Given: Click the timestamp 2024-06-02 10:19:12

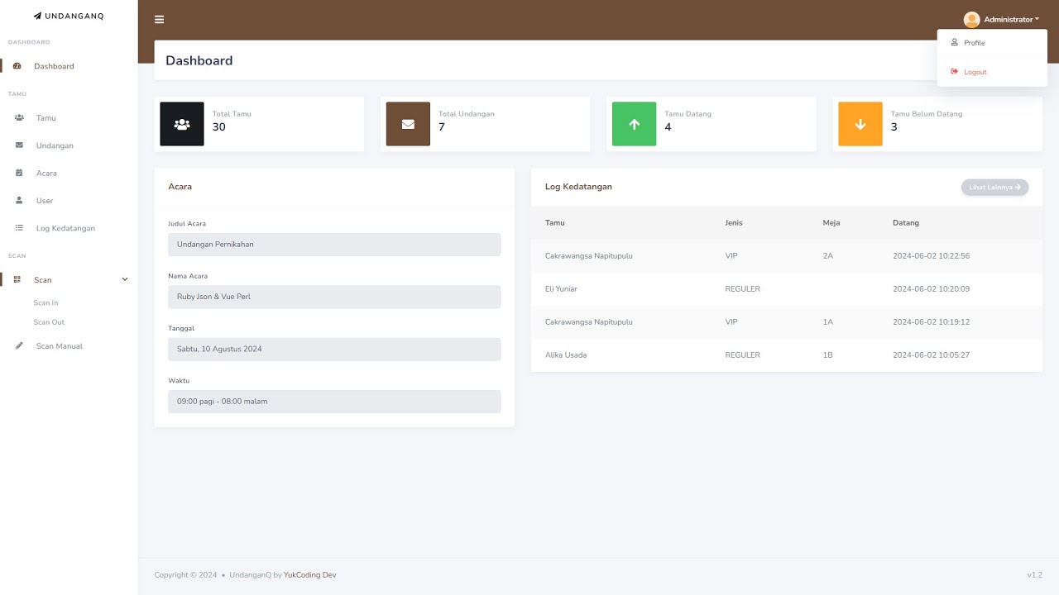Looking at the screenshot, I should pos(931,322).
